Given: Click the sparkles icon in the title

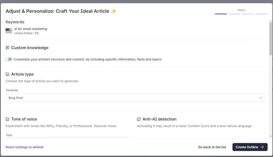Looking at the screenshot, I should (114, 11).
